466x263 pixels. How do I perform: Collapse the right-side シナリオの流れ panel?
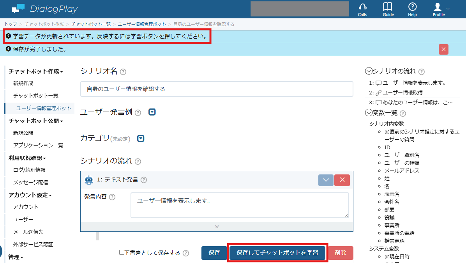click(369, 71)
